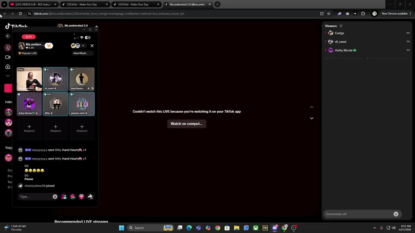This screenshot has width=415, height=233.
Task: Open Microsoft Edge from taskbar
Action: tap(189, 228)
